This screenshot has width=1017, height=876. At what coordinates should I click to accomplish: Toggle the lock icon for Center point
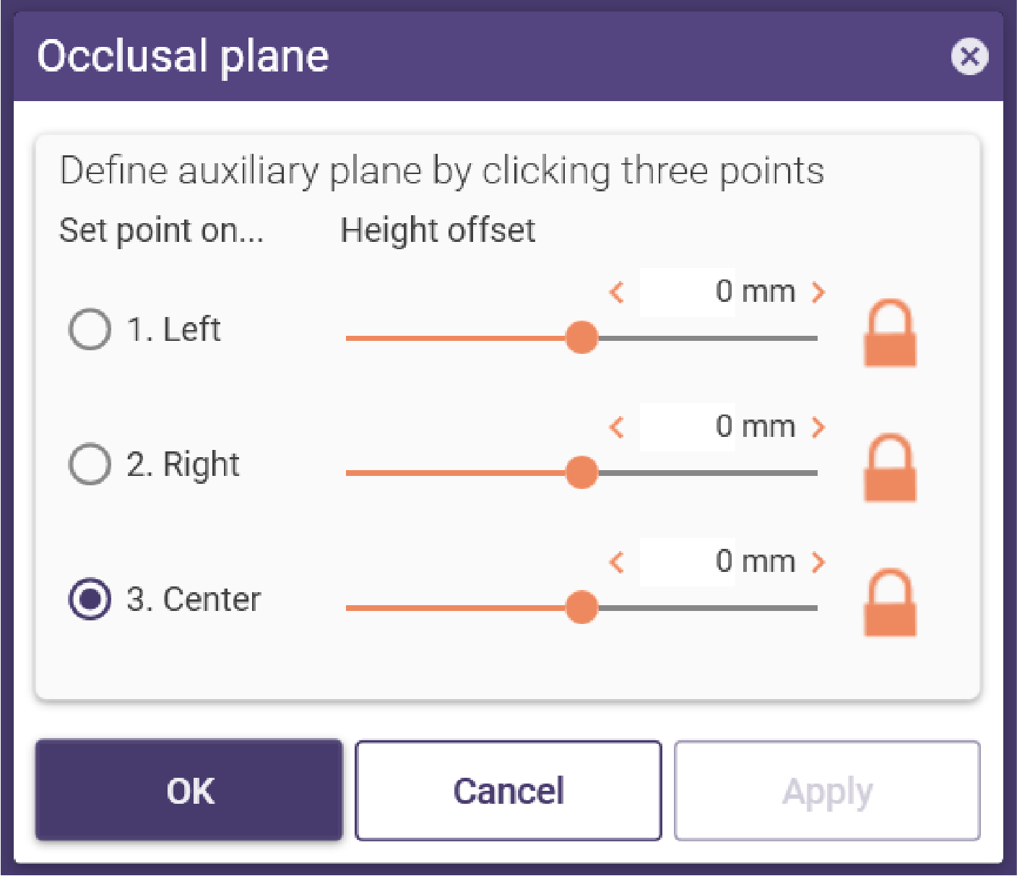[890, 603]
